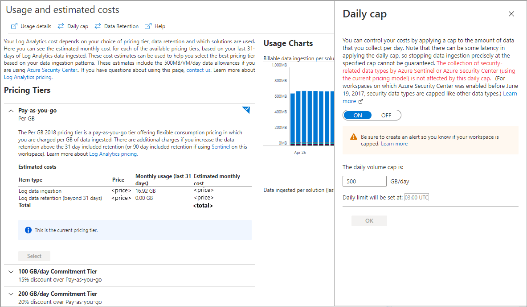
Task: Click the Help external link icon
Action: (148, 26)
